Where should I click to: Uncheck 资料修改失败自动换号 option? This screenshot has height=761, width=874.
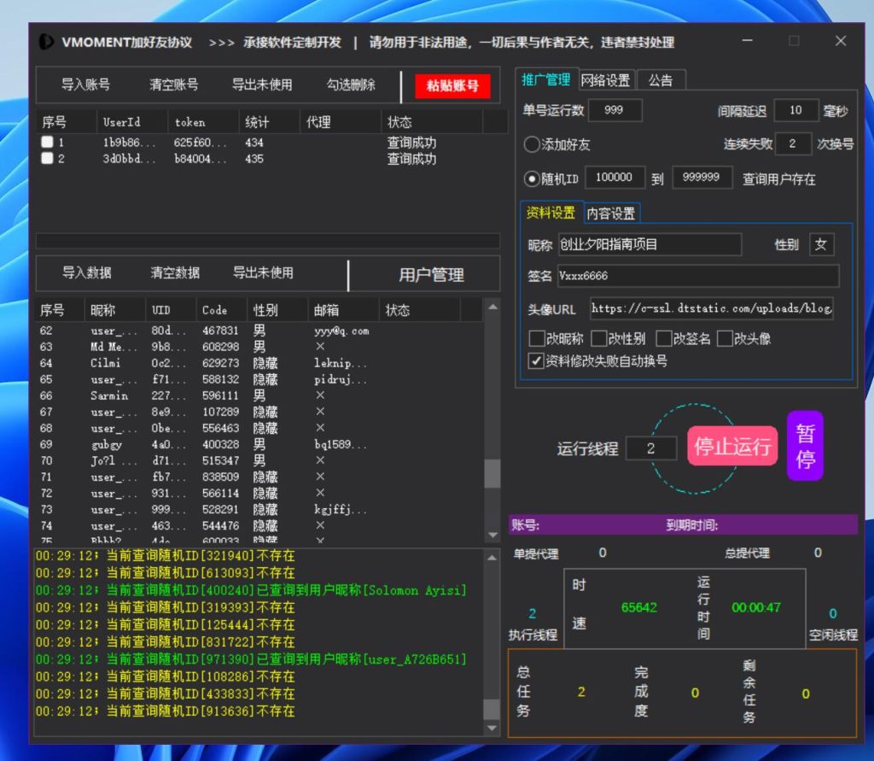click(x=537, y=360)
